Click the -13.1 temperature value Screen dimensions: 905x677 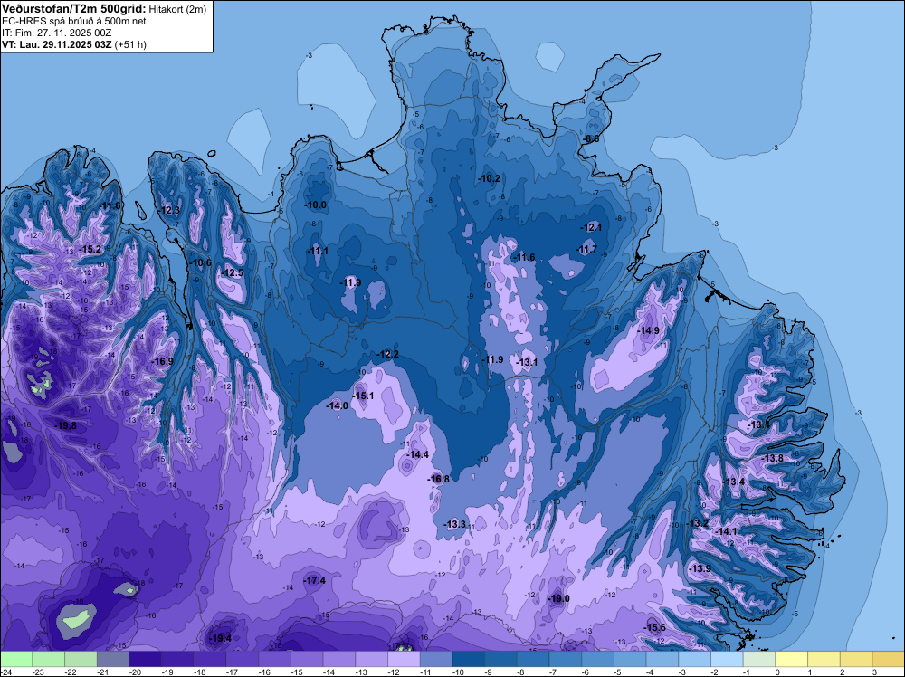527,362
